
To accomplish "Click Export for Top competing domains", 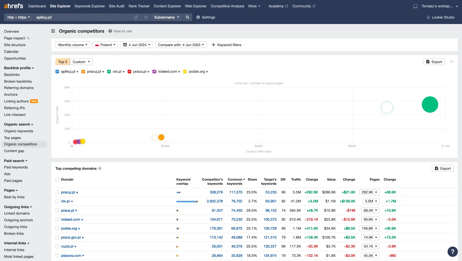I will click(x=443, y=168).
